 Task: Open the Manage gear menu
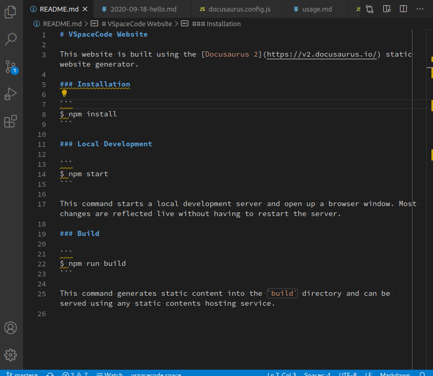10,355
